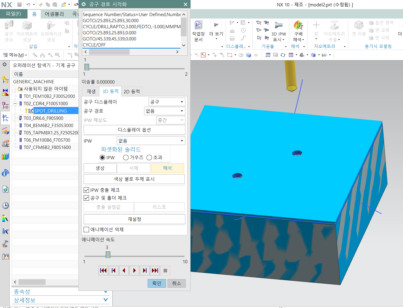Uncheck the 공구 및 홀더 체크 checkbox
403x308 pixels.
(x=86, y=198)
